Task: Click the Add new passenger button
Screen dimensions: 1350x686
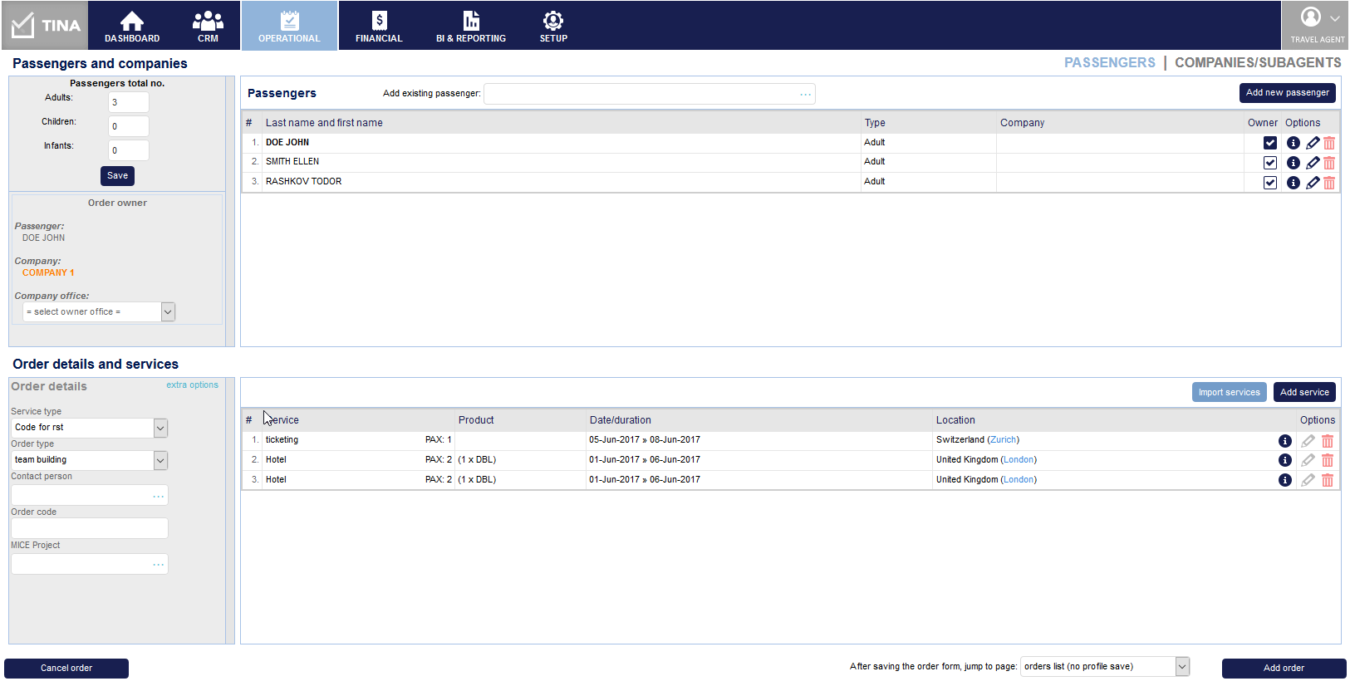Action: 1287,93
